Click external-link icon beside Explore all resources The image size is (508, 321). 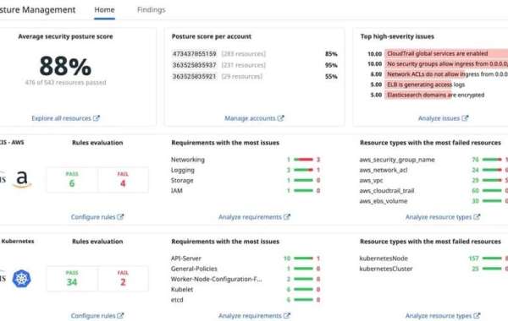pos(97,118)
